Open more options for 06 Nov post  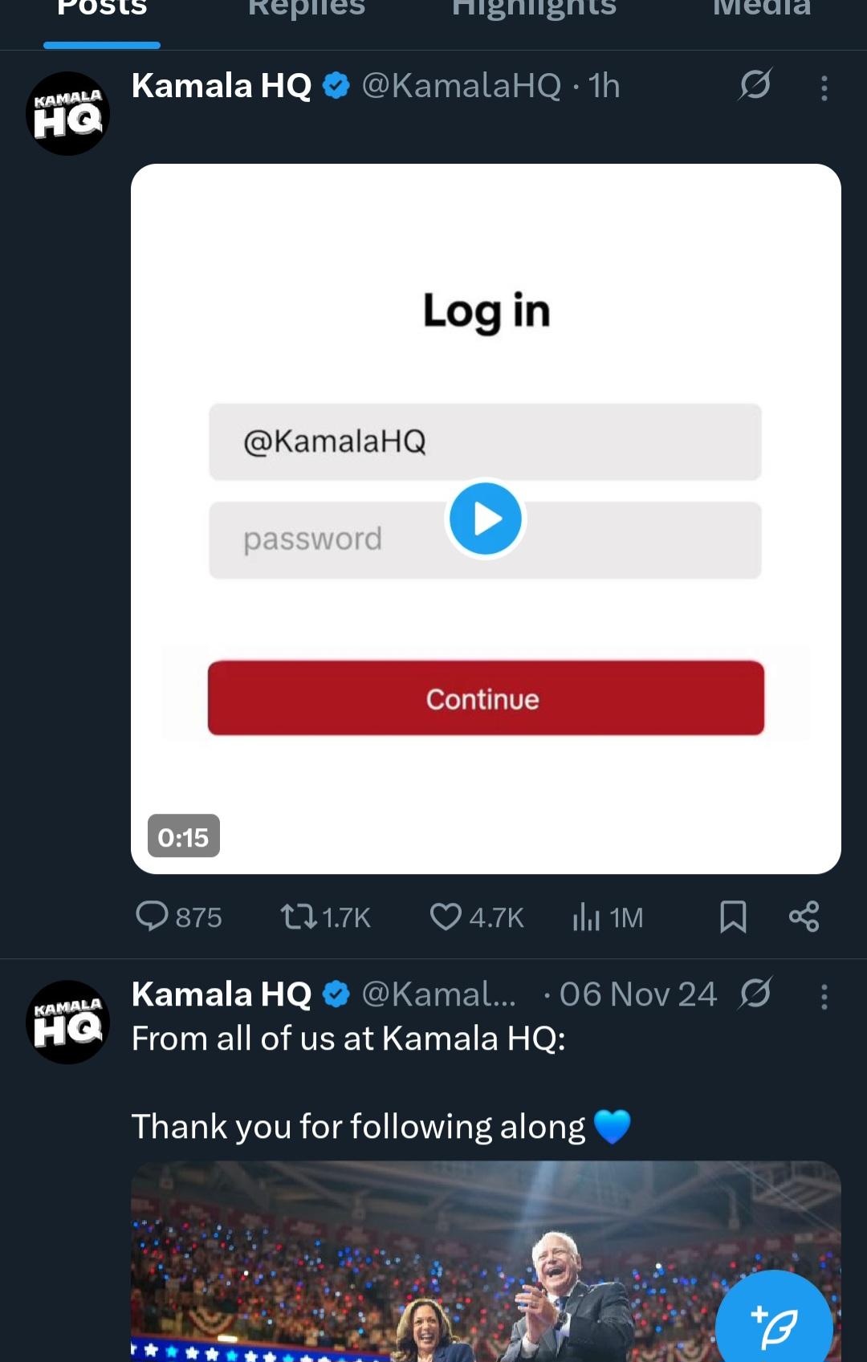[x=824, y=997]
